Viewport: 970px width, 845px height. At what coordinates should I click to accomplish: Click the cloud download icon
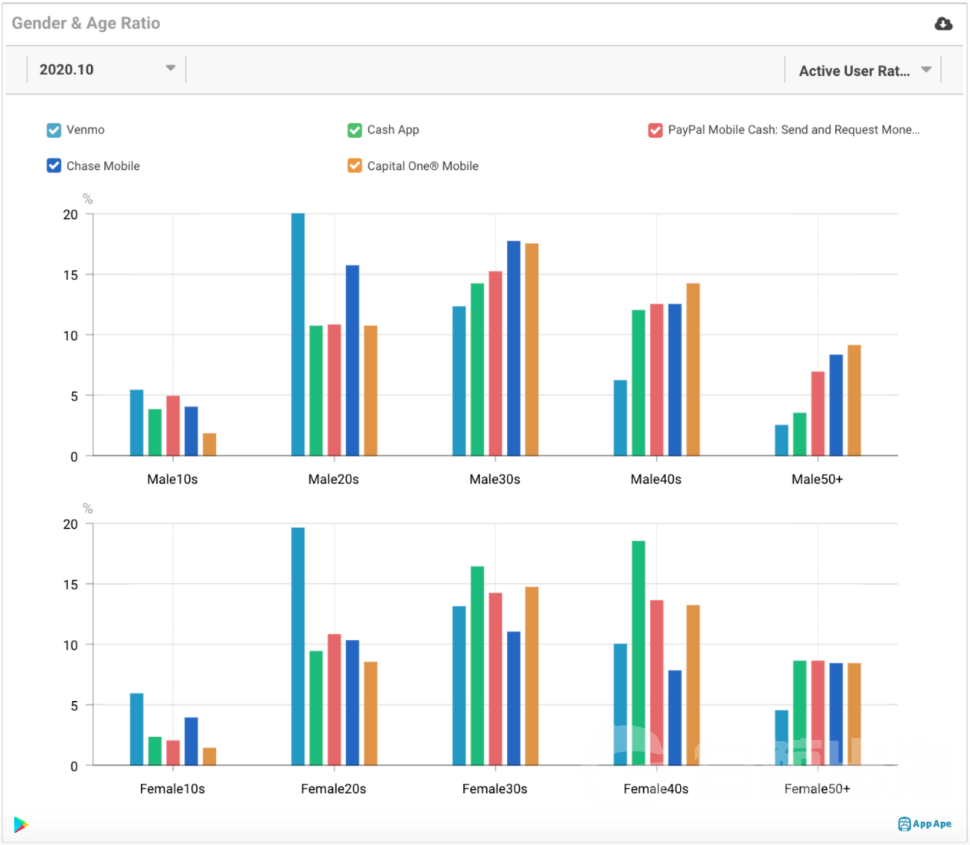943,24
